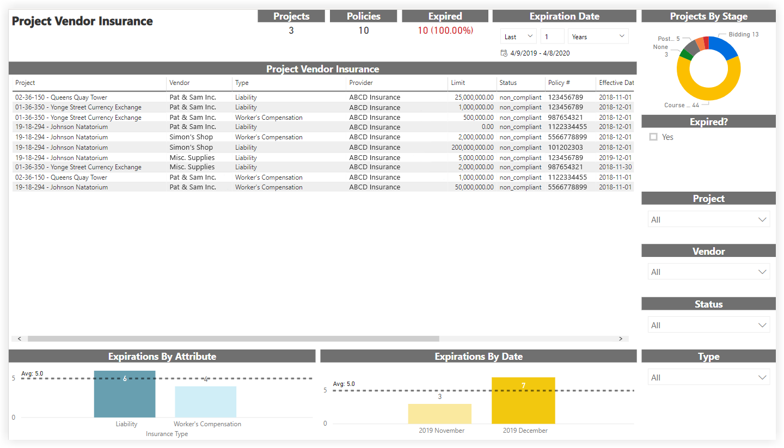Click the limit cell 0.00
784x448 pixels.
tap(488, 127)
